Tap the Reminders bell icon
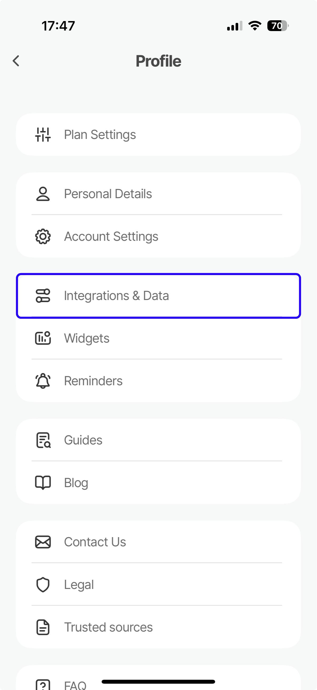 pyautogui.click(x=43, y=381)
